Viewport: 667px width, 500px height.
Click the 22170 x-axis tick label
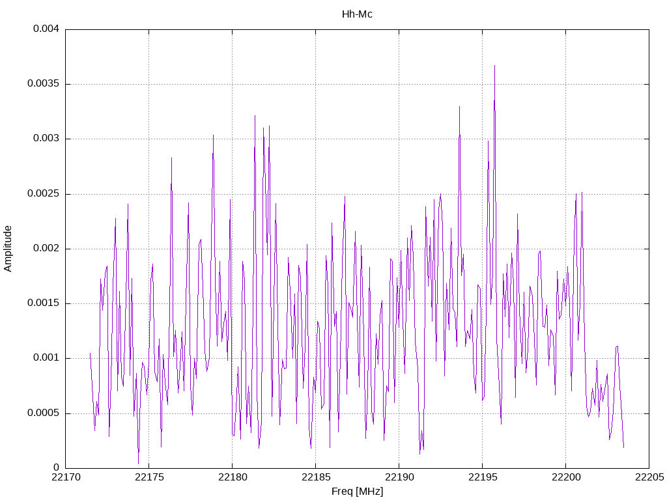tap(66, 477)
